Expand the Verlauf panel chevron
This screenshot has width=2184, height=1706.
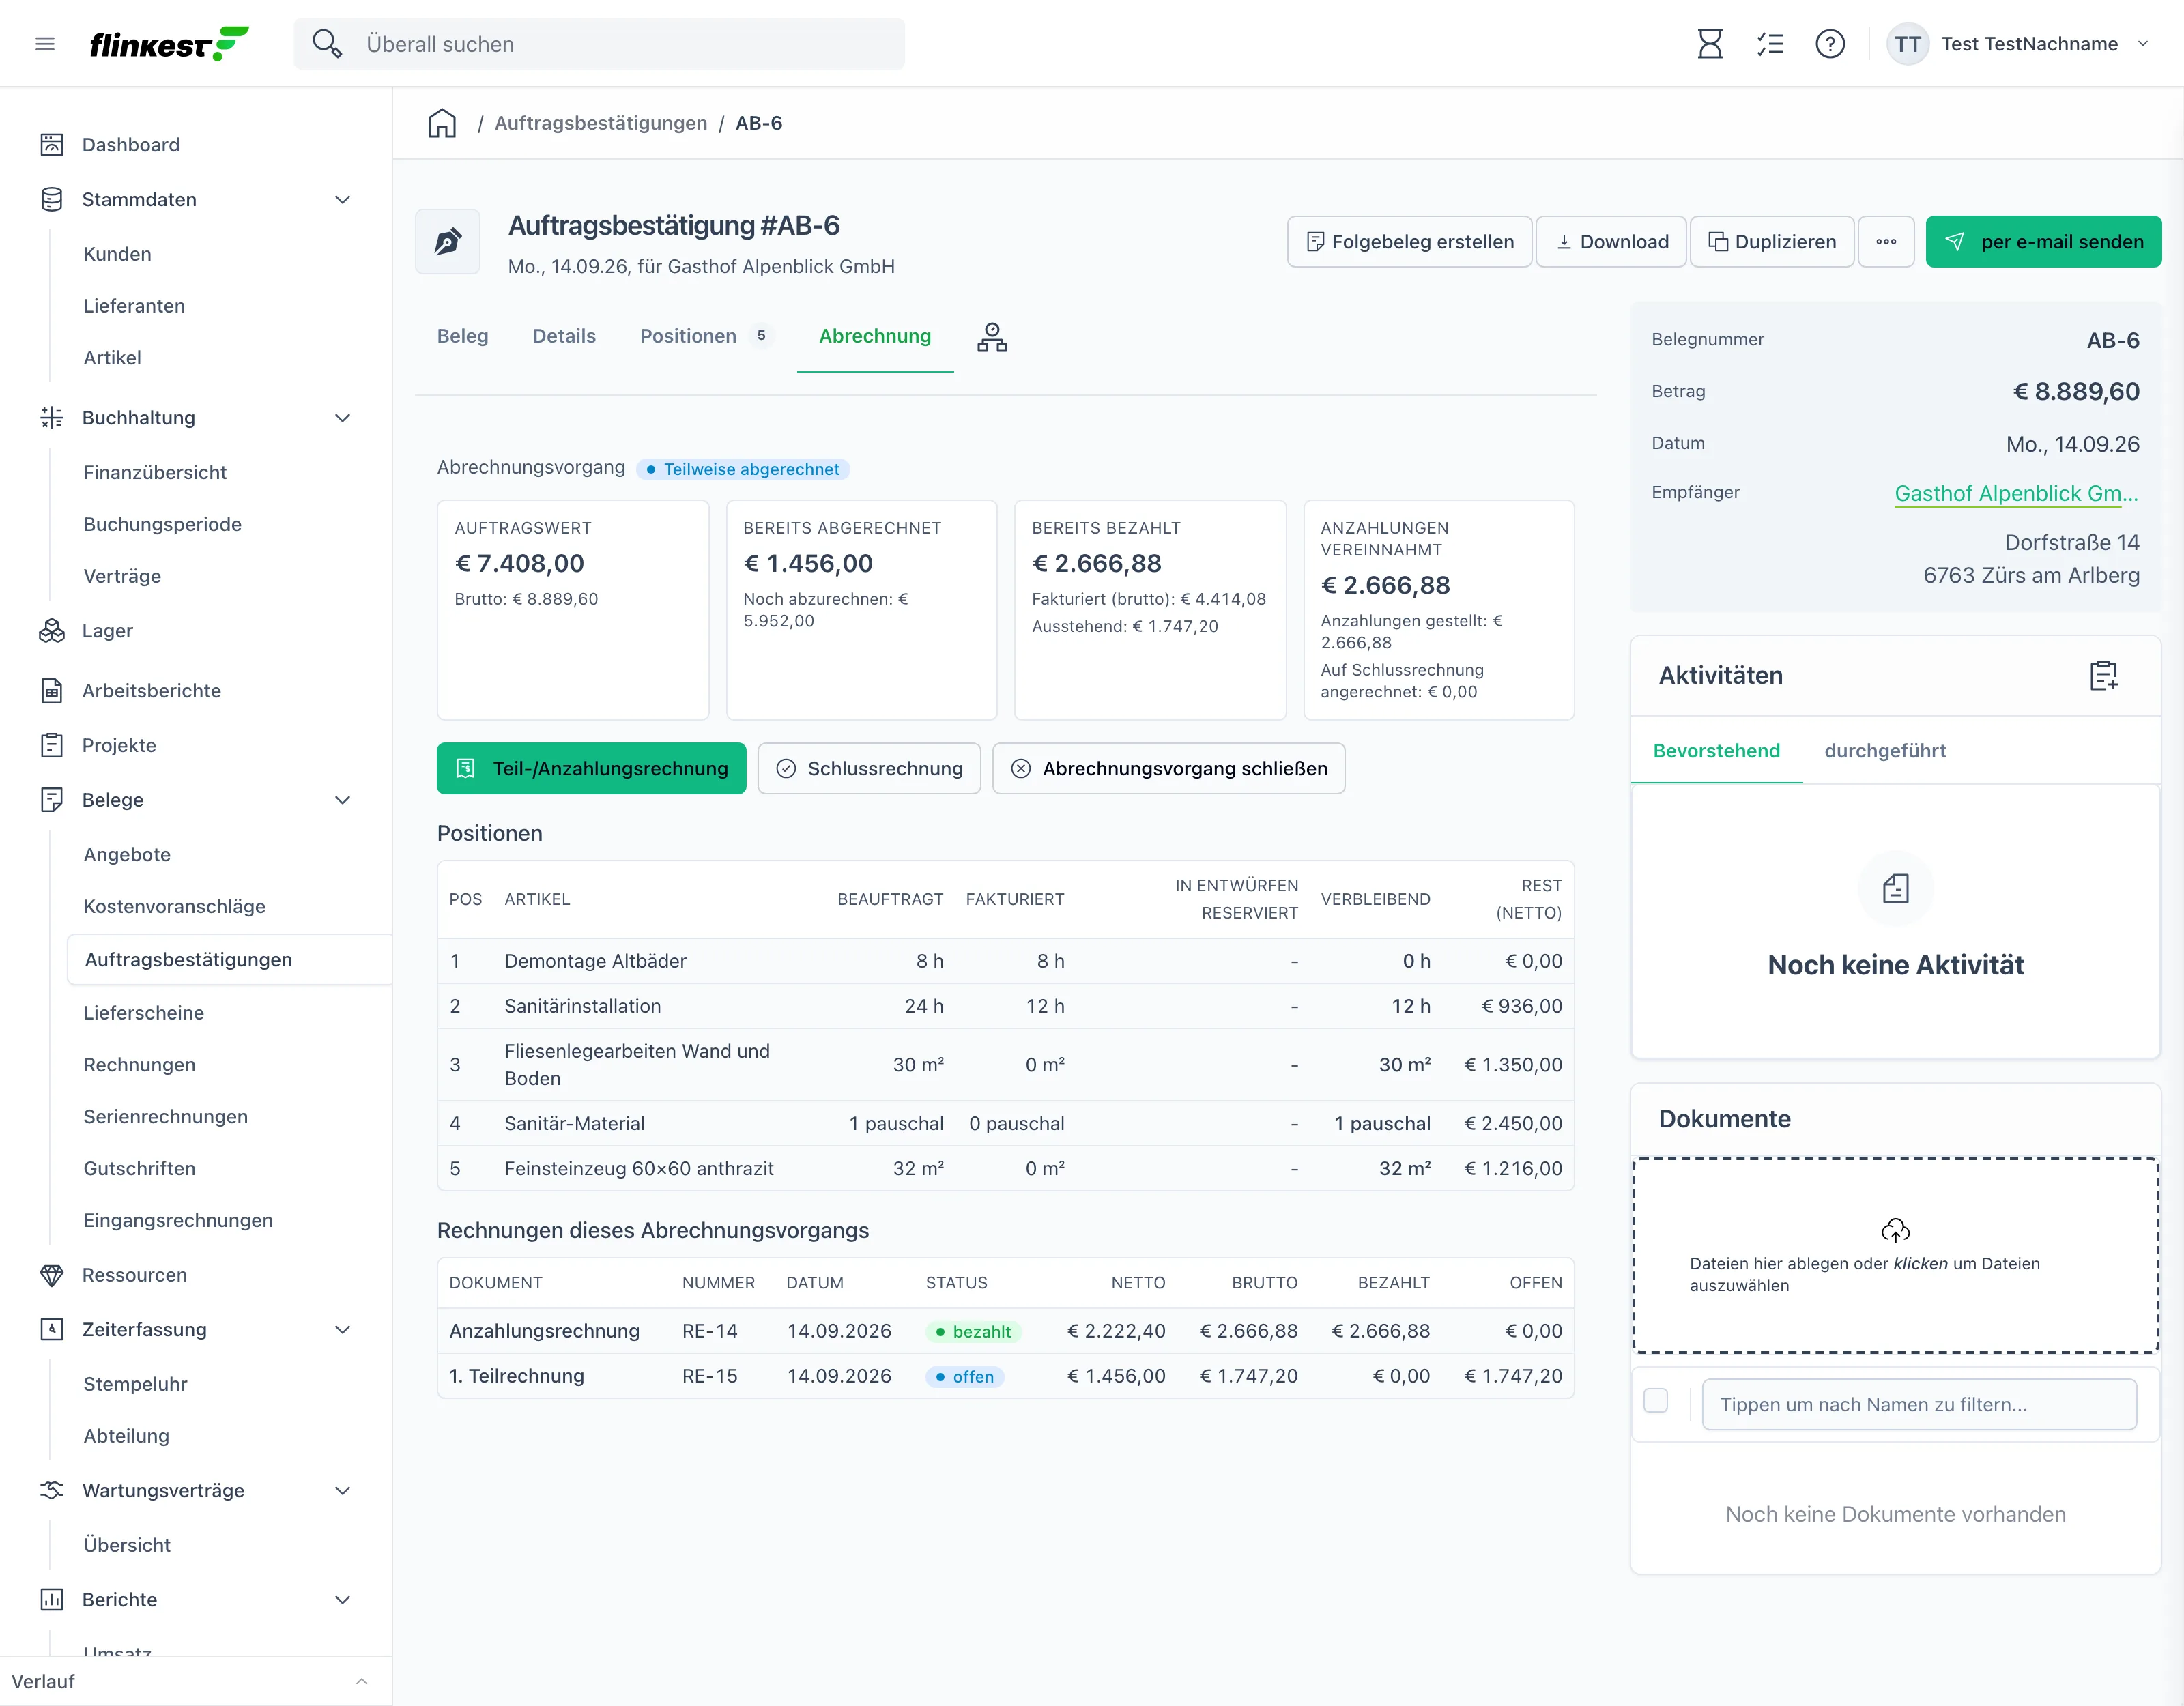(x=362, y=1682)
